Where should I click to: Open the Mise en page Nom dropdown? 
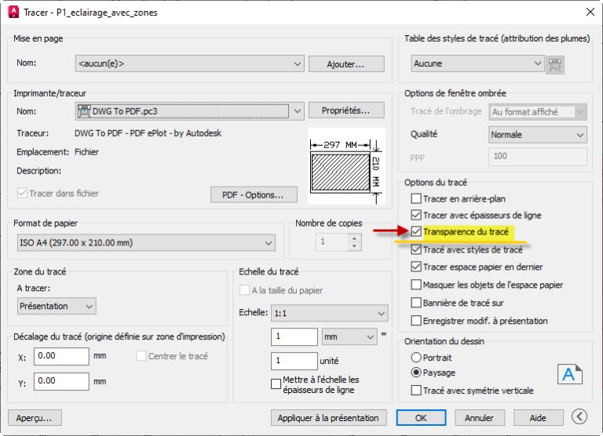point(189,64)
